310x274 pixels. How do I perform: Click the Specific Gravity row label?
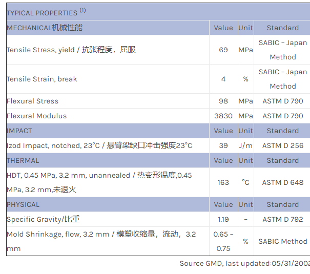[43, 219]
